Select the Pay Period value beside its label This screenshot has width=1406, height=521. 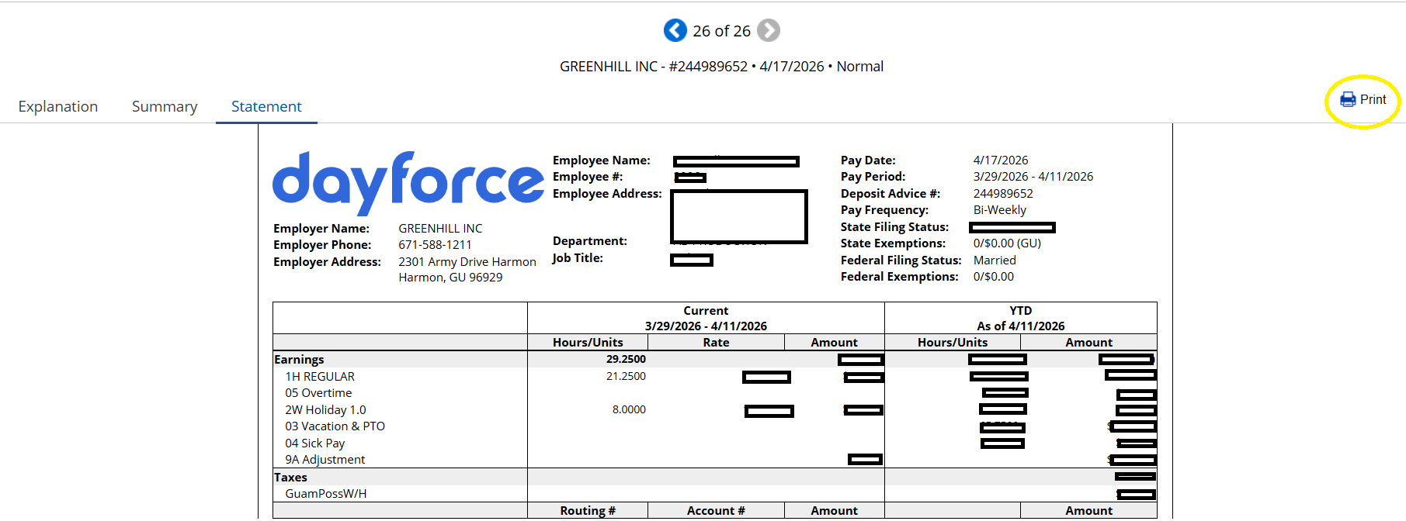click(1033, 177)
